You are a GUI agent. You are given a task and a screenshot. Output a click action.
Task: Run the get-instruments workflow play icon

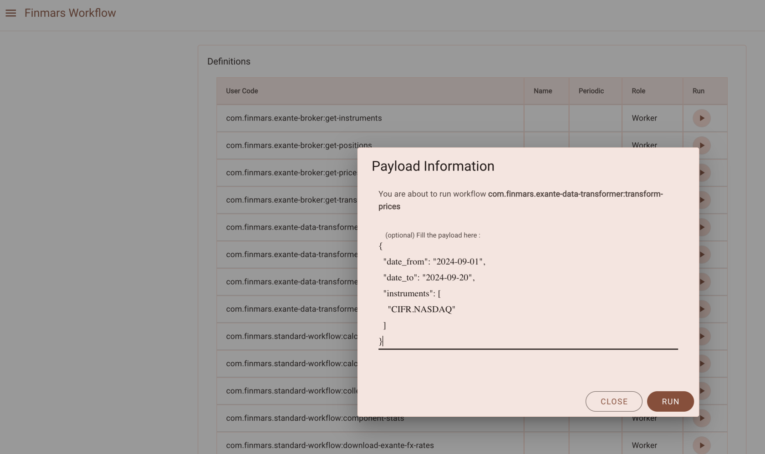(x=701, y=118)
